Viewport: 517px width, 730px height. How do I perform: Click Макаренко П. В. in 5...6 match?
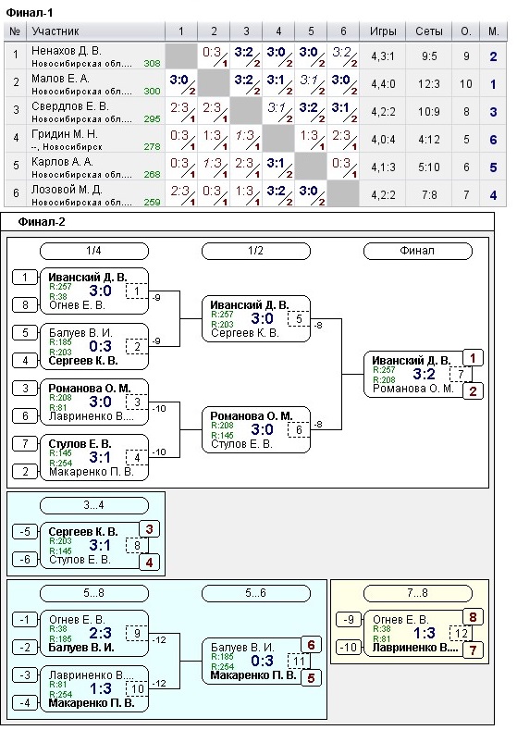point(253,675)
